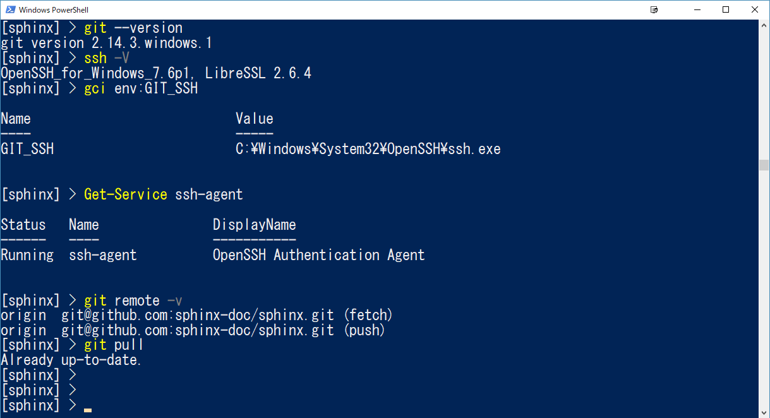Click the origin fetch URL for sphinx.git

tap(196, 314)
